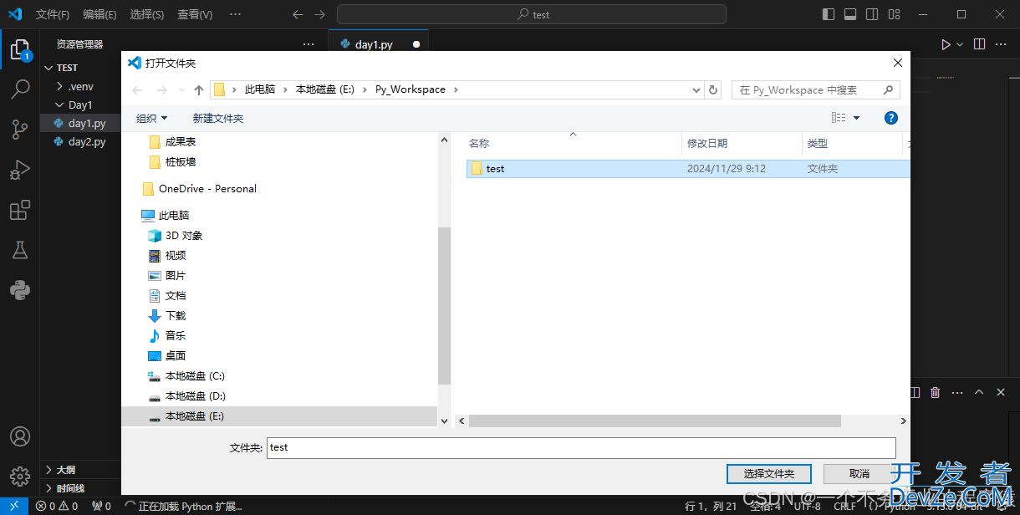Go forward in VS Code navigation
The height and width of the screenshot is (515, 1020).
coord(319,14)
